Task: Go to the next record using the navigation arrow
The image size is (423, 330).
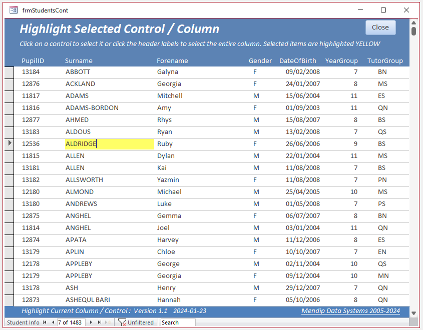Action: point(91,322)
